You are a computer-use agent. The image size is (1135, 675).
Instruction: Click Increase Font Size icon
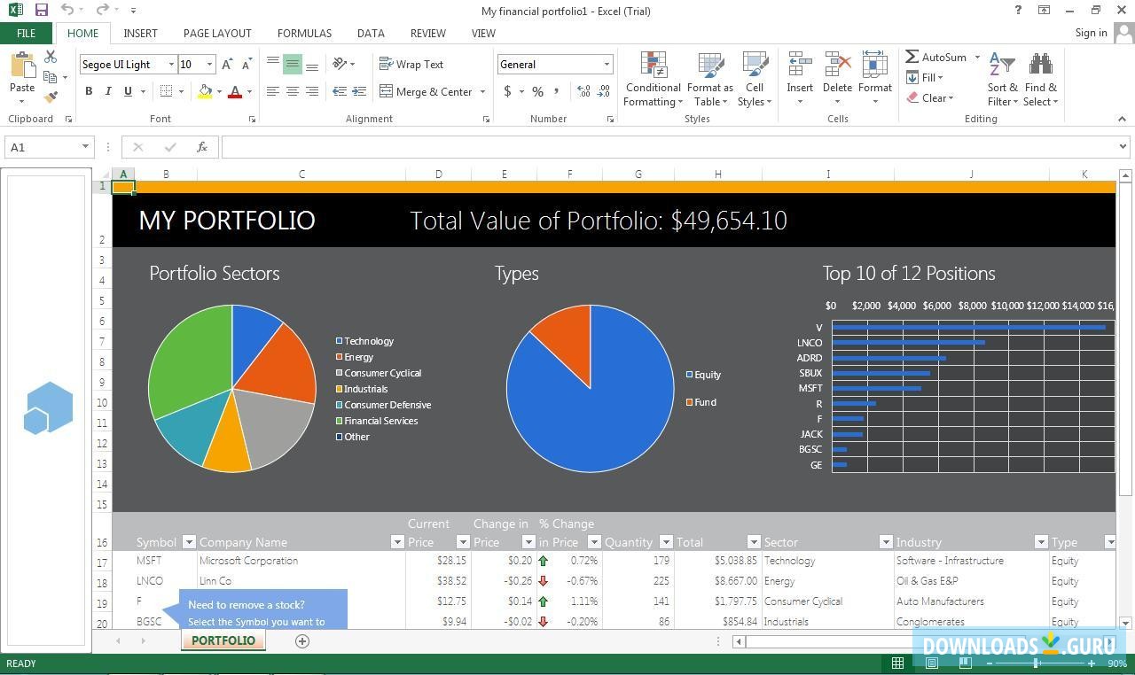point(227,64)
